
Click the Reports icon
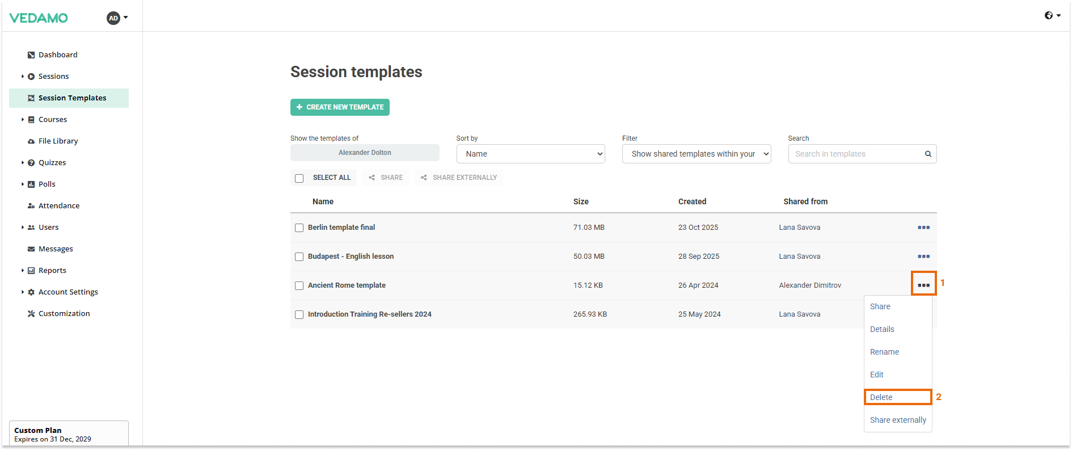[31, 271]
